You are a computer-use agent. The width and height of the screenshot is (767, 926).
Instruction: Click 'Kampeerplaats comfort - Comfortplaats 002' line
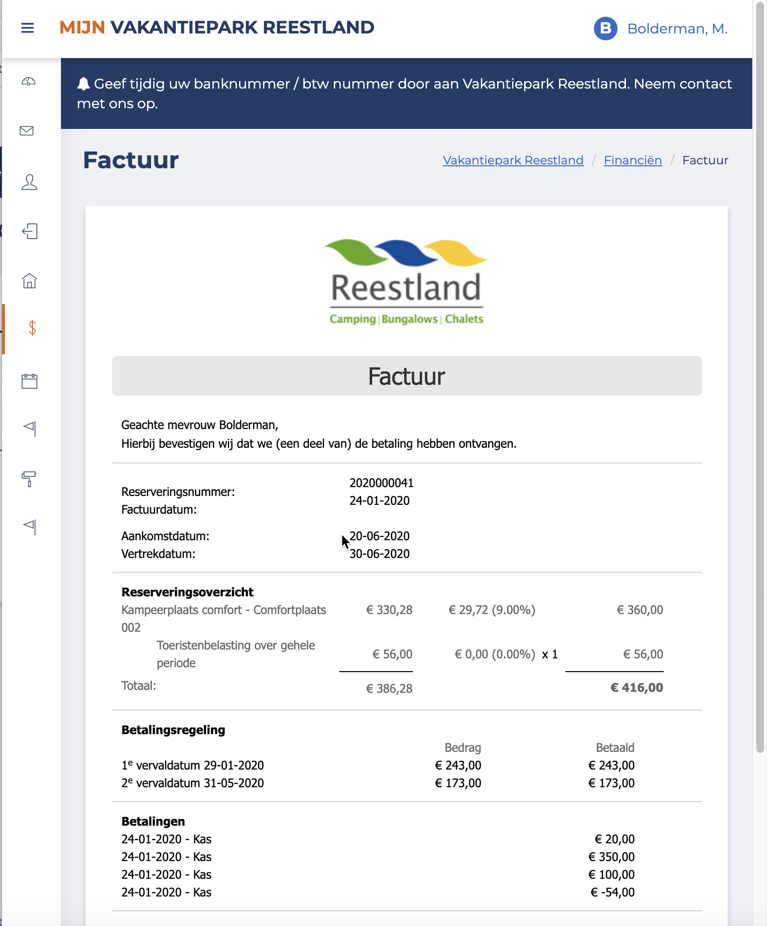point(224,619)
